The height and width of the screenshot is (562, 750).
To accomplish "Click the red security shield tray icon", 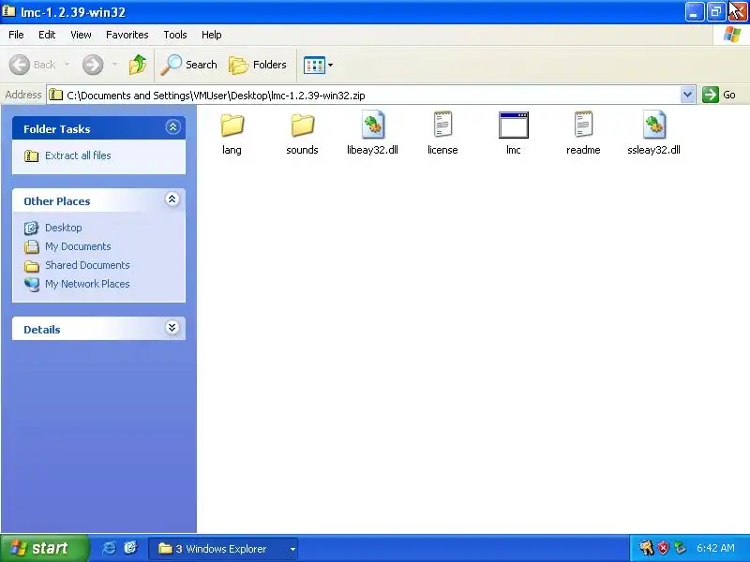I will [664, 548].
